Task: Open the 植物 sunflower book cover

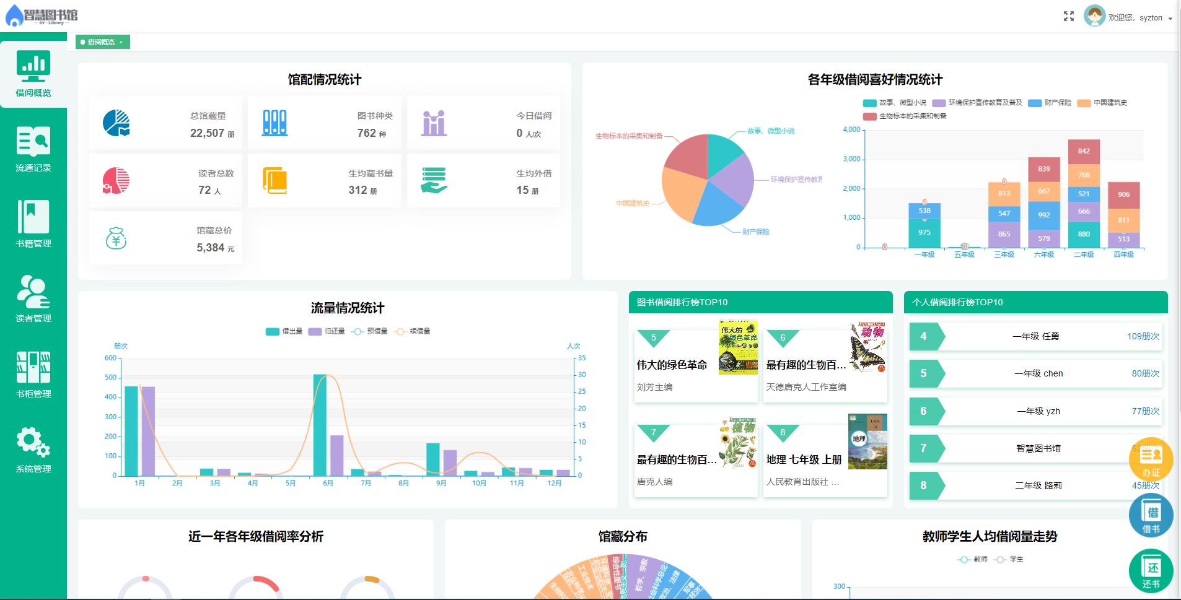Action: (x=738, y=442)
